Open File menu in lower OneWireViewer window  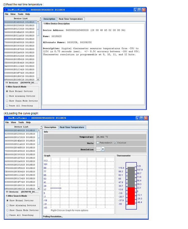(x=7, y=122)
